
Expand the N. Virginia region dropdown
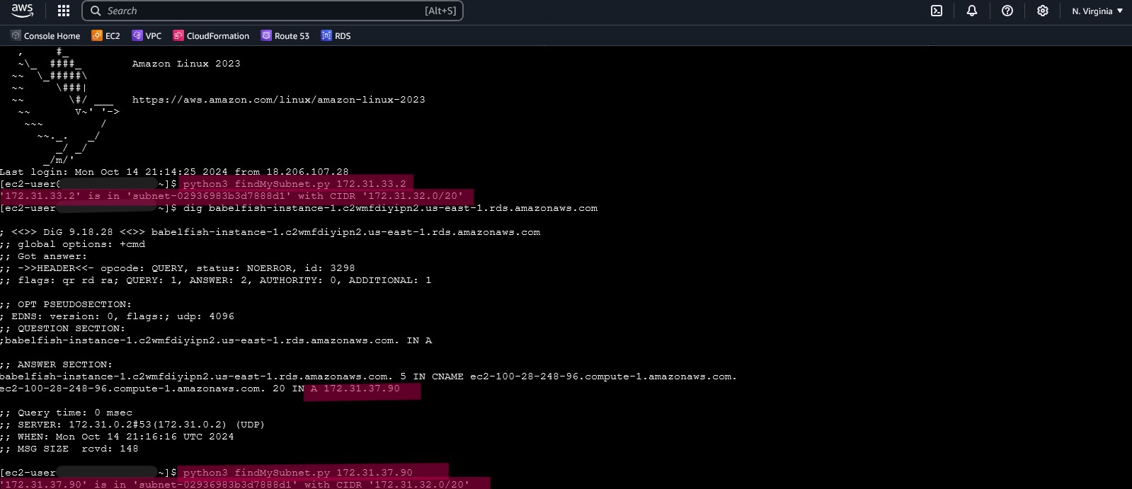tap(1097, 11)
